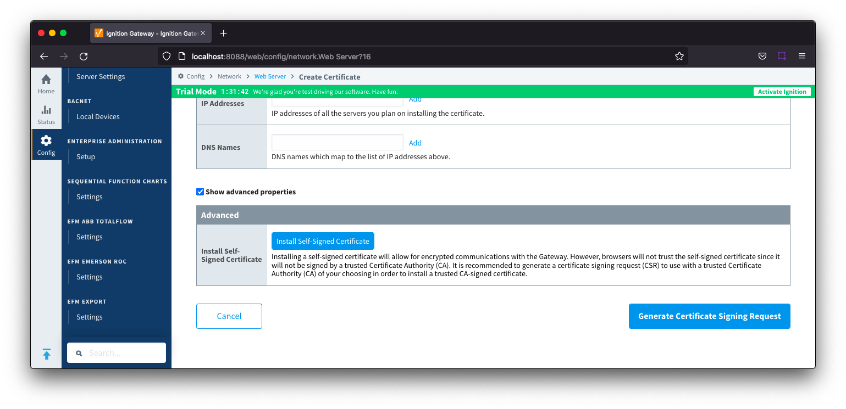Click the browser back arrow
This screenshot has width=846, height=409.
pos(44,56)
